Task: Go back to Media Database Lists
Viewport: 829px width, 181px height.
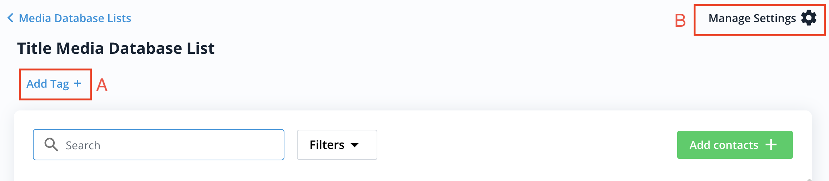Action: (x=75, y=18)
